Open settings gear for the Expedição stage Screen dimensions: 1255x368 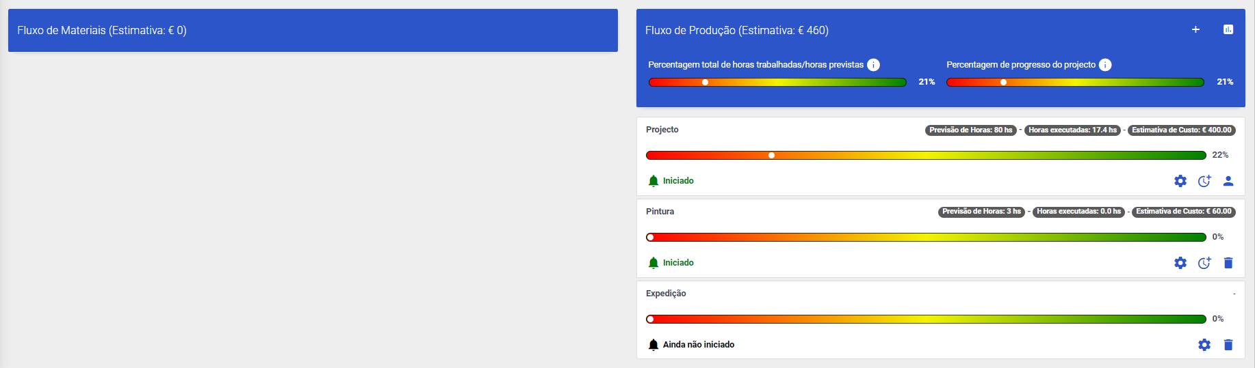[x=1204, y=345]
